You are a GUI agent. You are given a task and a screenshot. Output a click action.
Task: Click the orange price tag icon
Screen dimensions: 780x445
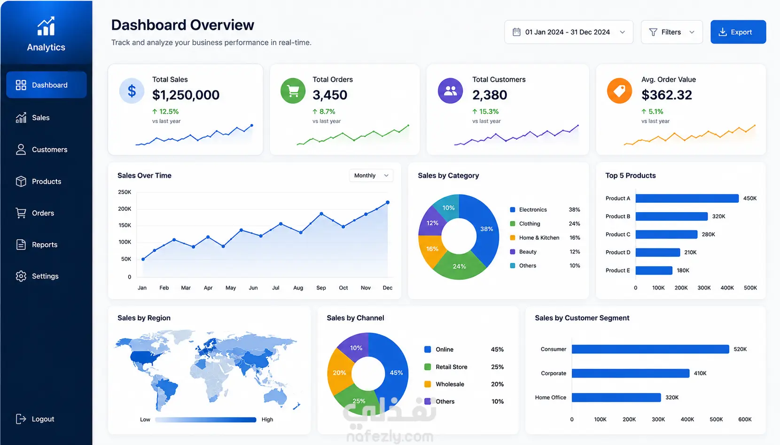click(x=619, y=91)
